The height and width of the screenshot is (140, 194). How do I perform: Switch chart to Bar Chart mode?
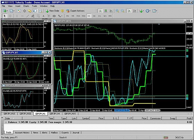coord(100,11)
